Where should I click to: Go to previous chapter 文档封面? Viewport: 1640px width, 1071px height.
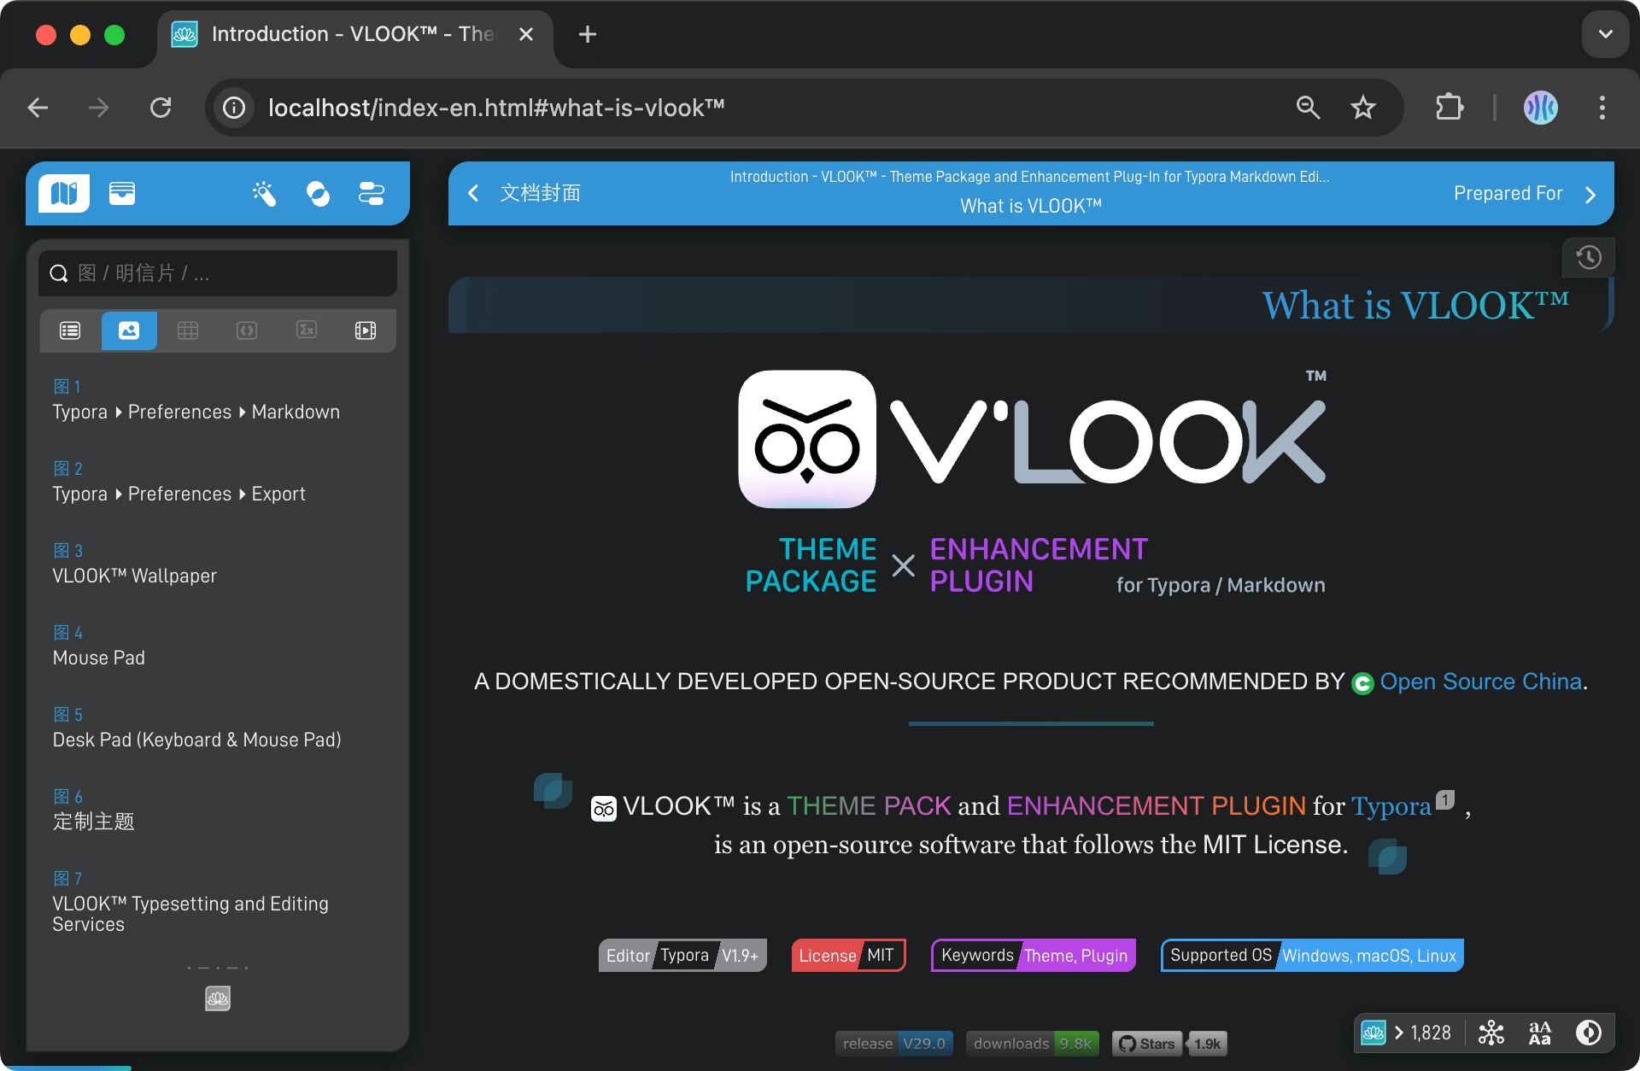click(540, 194)
